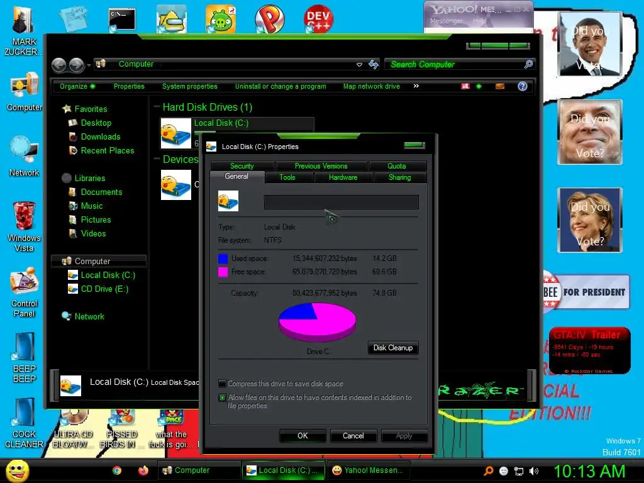
Task: Launch the Angry Birds green pig shortcut
Action: (x=221, y=19)
